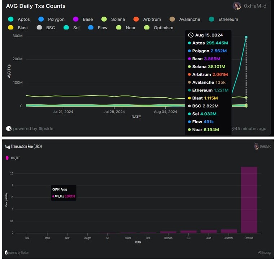The width and height of the screenshot is (275, 259).
Task: Click the 0xHaM-d avatar in top chart
Action: pyautogui.click(x=237, y=6)
